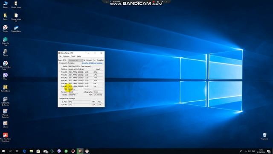The image size is (273, 154).
Task: Open the Tools menu in Core Temp
Action: [x=73, y=56]
